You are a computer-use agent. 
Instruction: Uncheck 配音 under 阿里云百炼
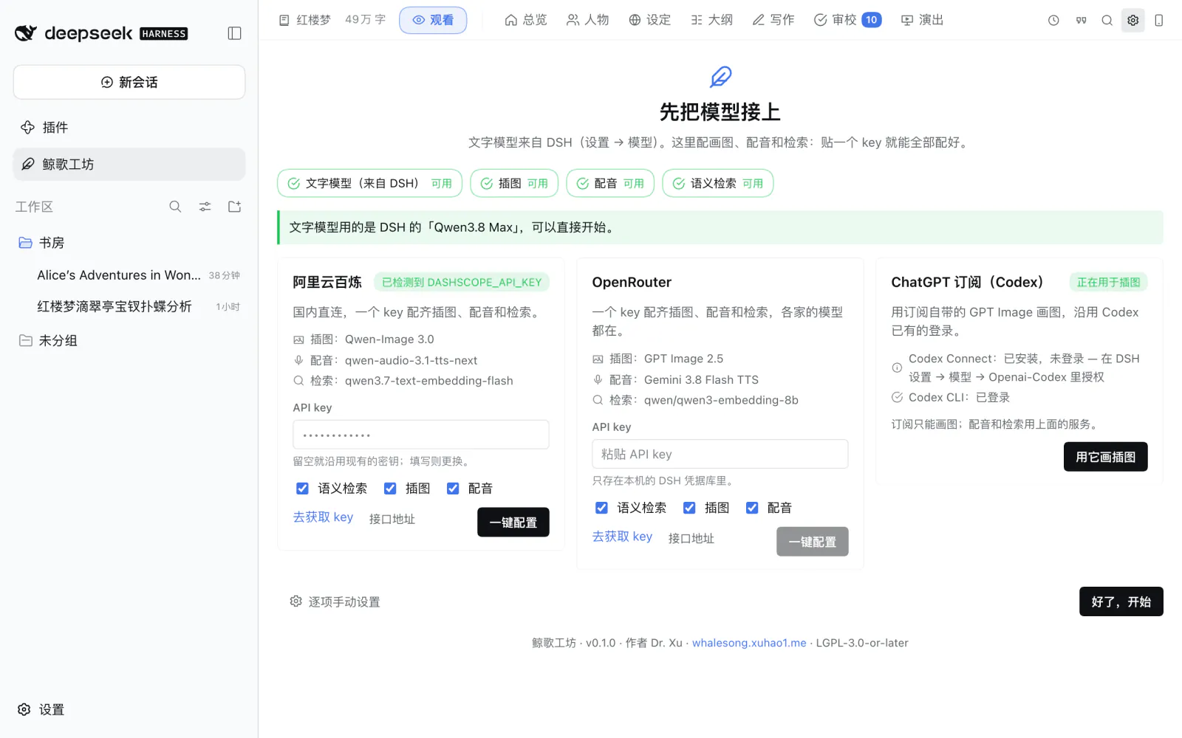pos(453,489)
